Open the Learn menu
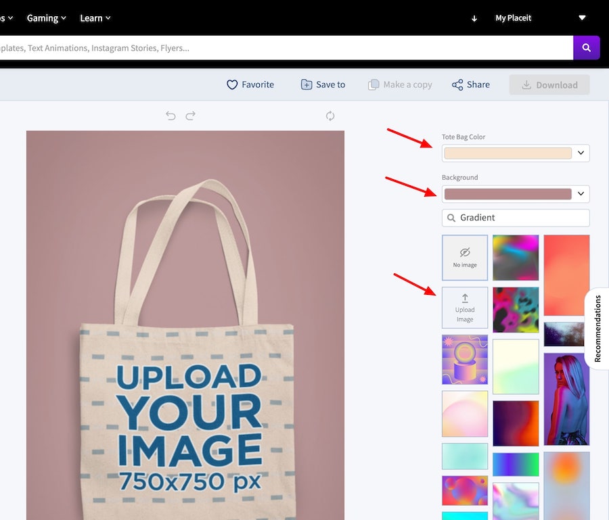609x520 pixels. click(95, 18)
